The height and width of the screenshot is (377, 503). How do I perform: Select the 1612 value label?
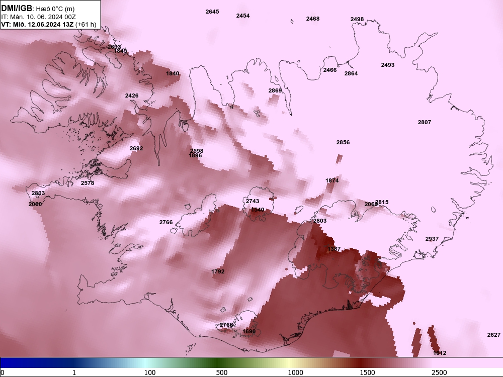[x=440, y=353]
